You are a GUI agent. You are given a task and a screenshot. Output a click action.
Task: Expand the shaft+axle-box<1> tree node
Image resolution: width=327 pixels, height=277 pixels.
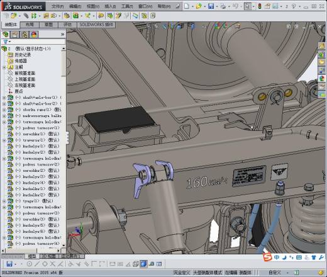(x=4, y=98)
